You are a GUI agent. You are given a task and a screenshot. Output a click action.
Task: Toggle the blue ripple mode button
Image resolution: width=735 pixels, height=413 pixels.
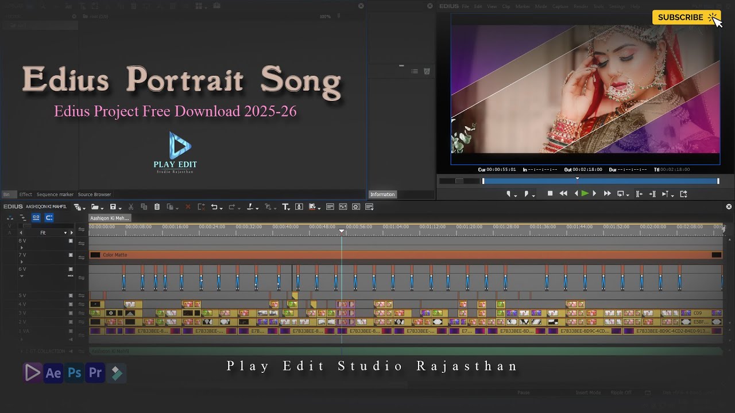[49, 218]
